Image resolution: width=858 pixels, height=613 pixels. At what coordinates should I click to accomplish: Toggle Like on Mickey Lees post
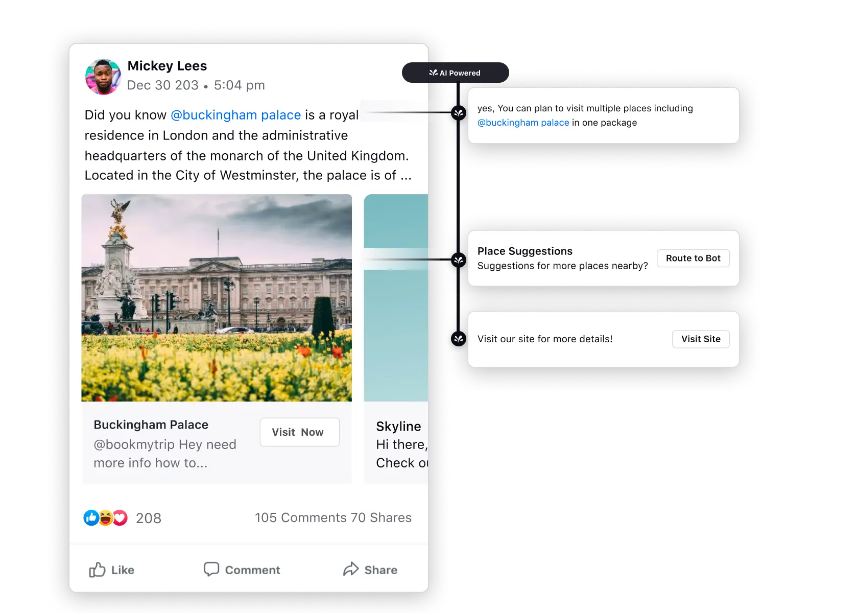tap(111, 570)
